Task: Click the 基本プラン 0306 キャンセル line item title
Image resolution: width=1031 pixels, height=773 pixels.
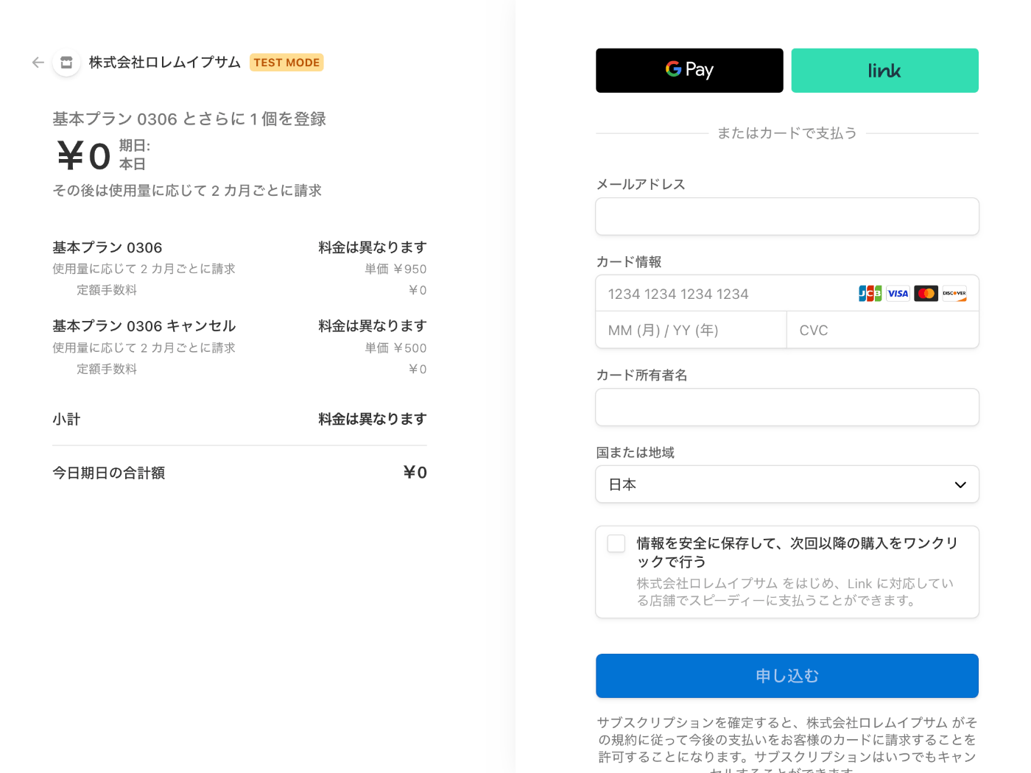Action: click(x=144, y=326)
